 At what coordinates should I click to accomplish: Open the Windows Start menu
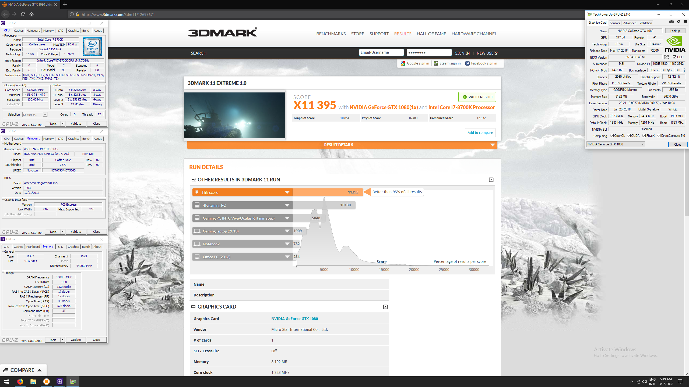[x=6, y=382]
